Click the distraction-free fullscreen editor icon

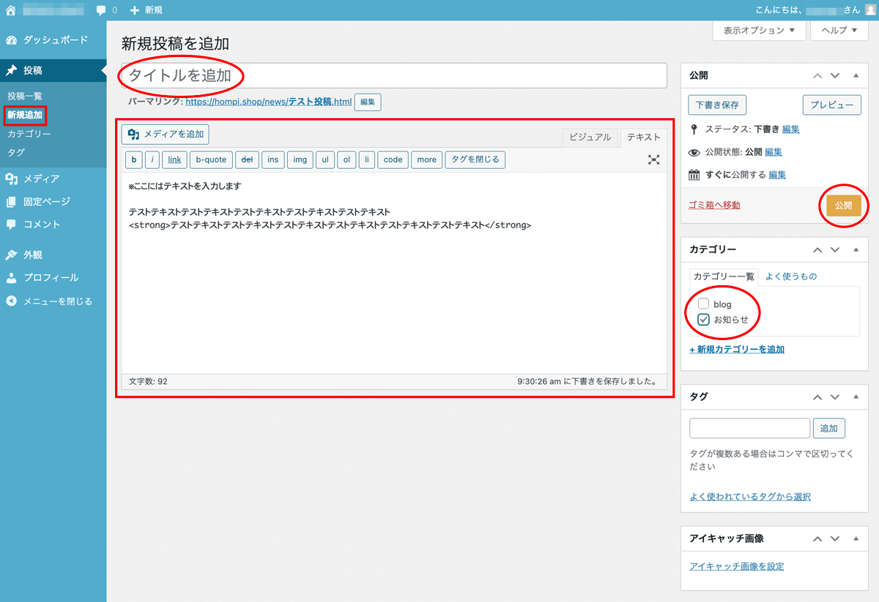653,159
